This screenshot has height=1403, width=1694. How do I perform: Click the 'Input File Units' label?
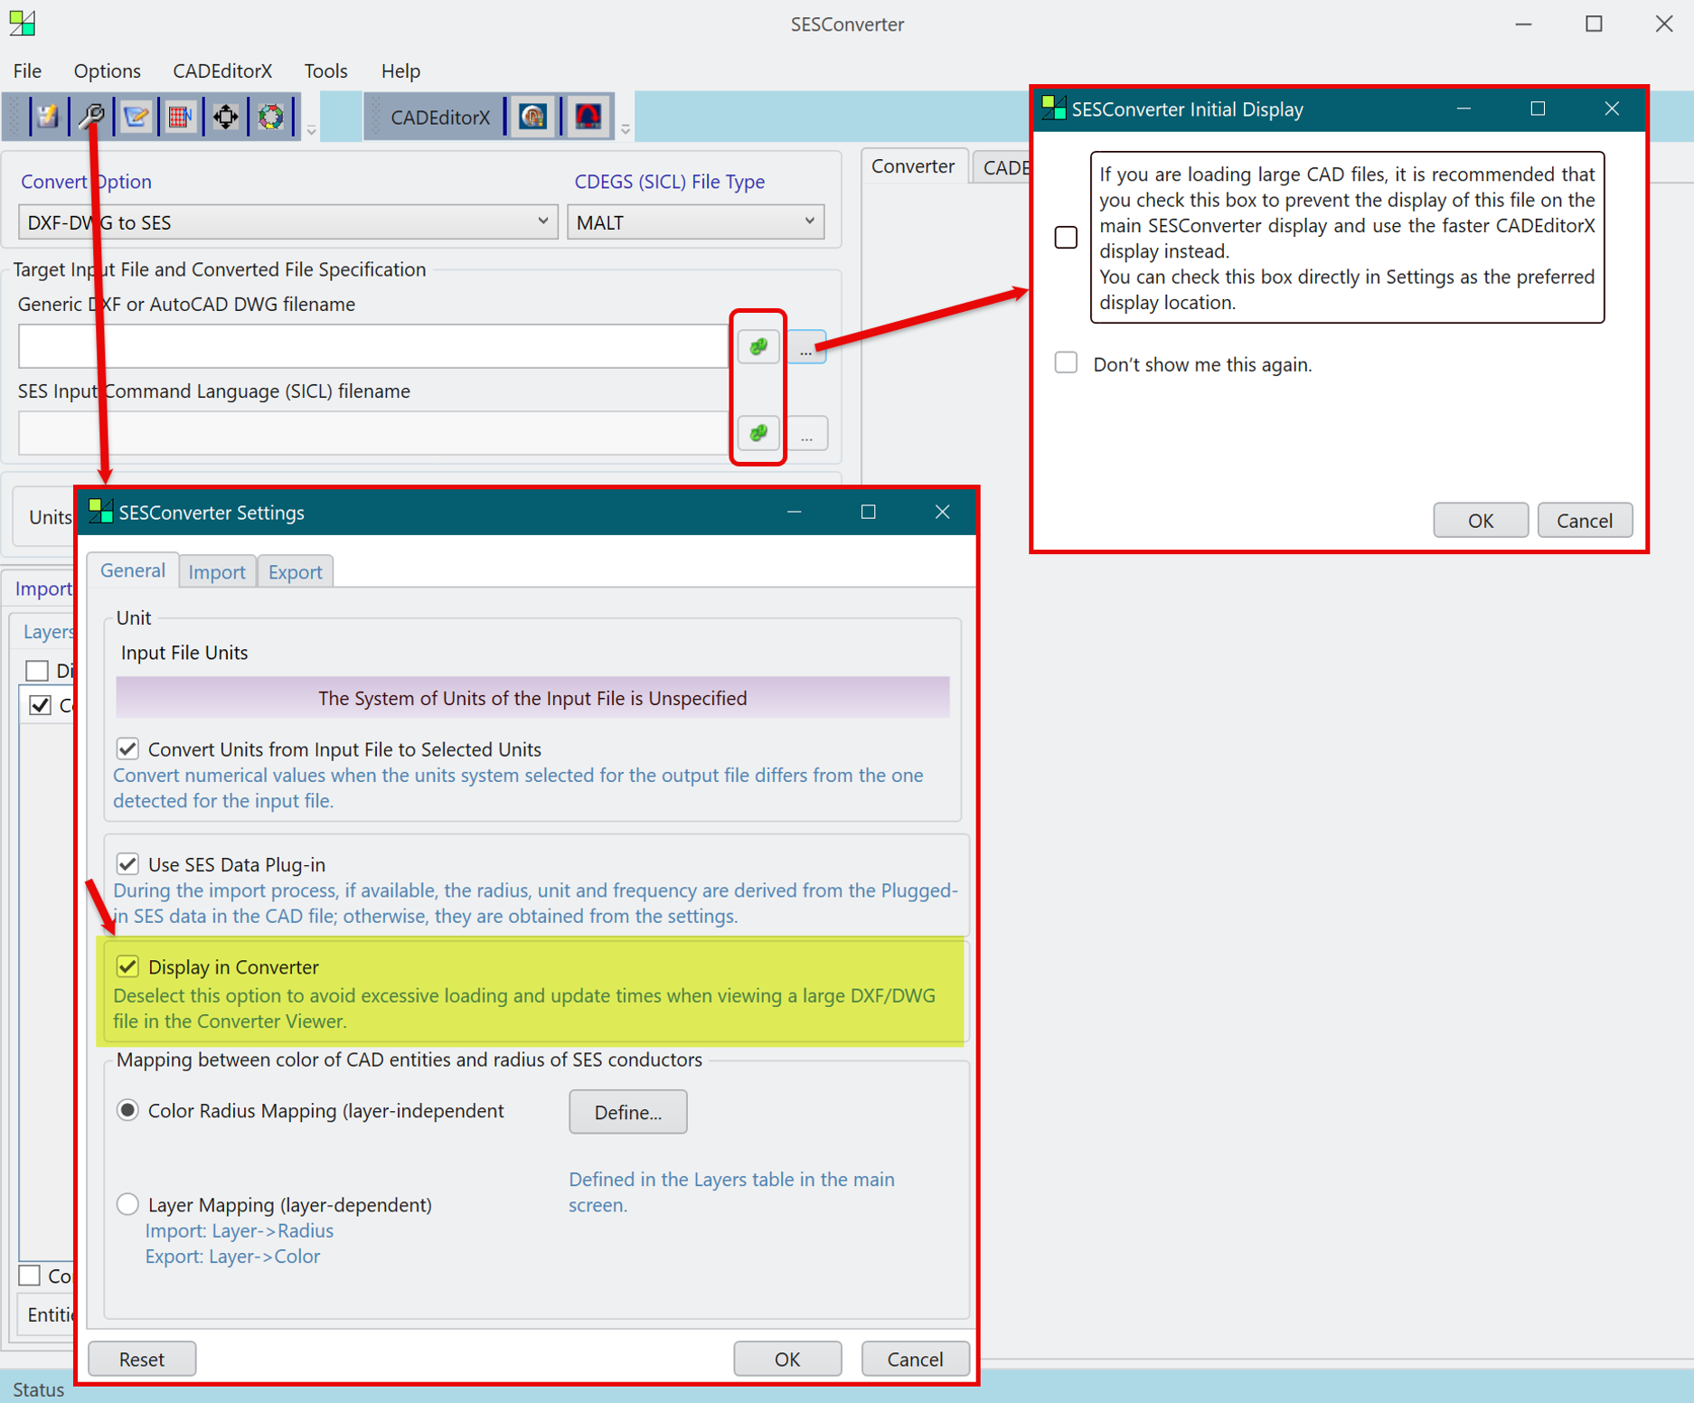pos(184,653)
